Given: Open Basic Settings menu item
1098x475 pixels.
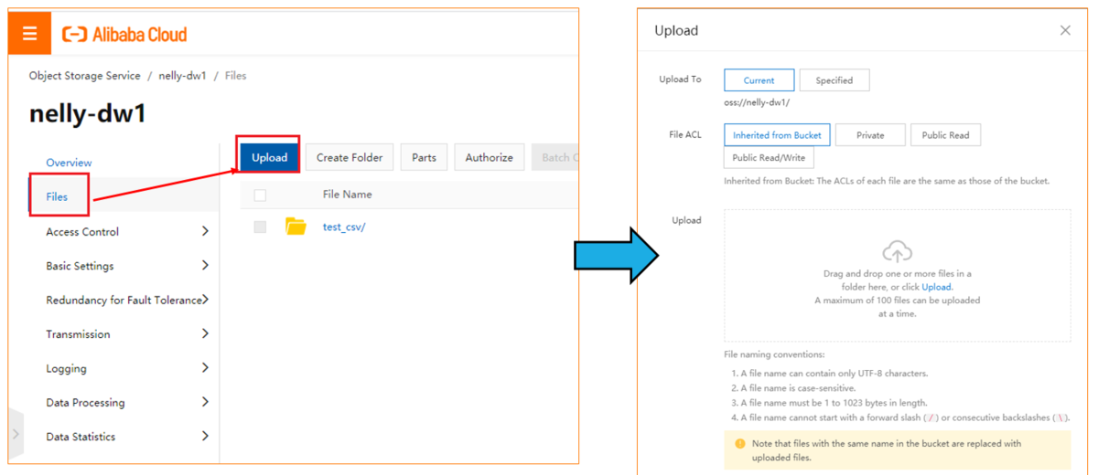Looking at the screenshot, I should point(80,266).
